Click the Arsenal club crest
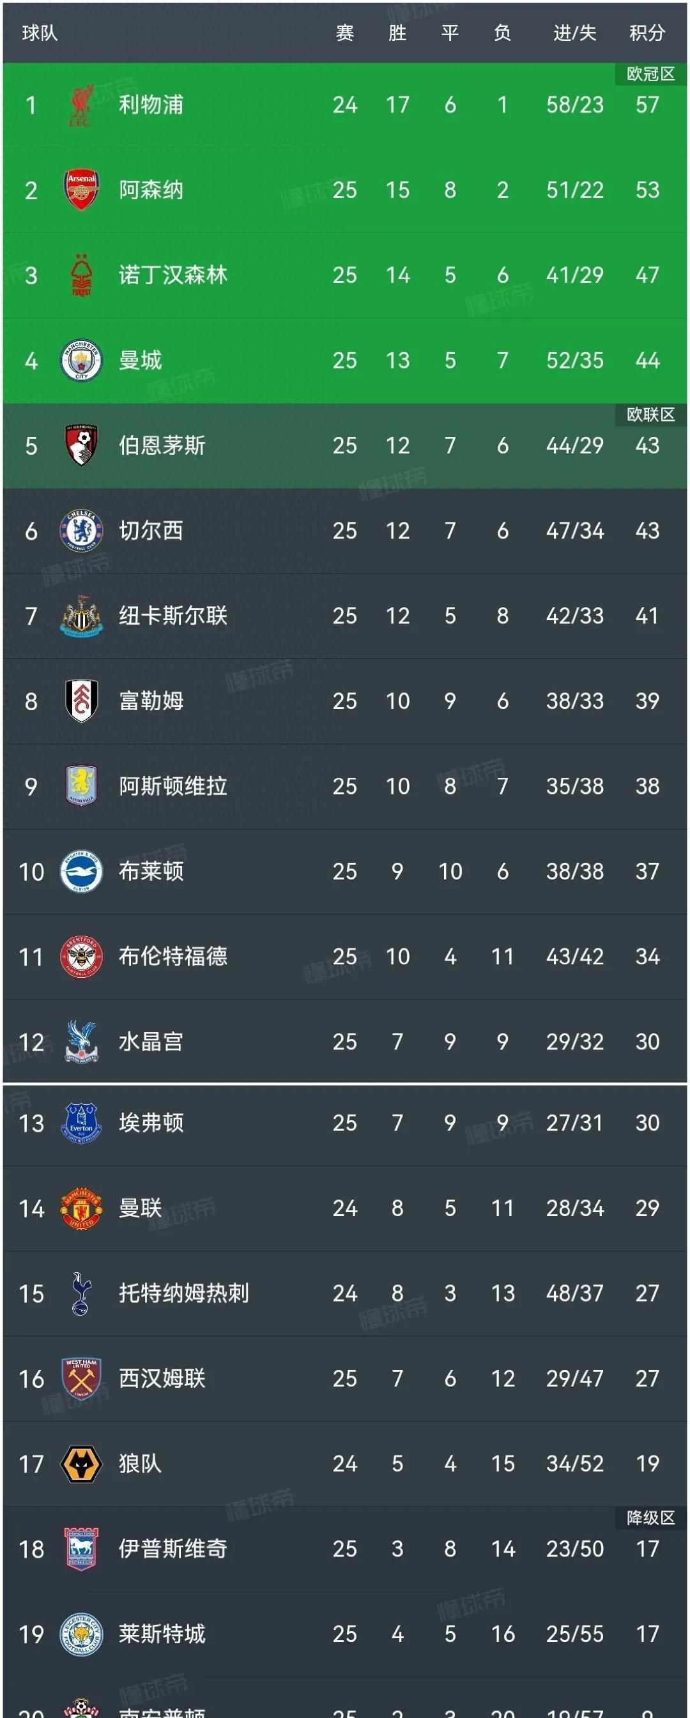The height and width of the screenshot is (1718, 690). click(81, 190)
